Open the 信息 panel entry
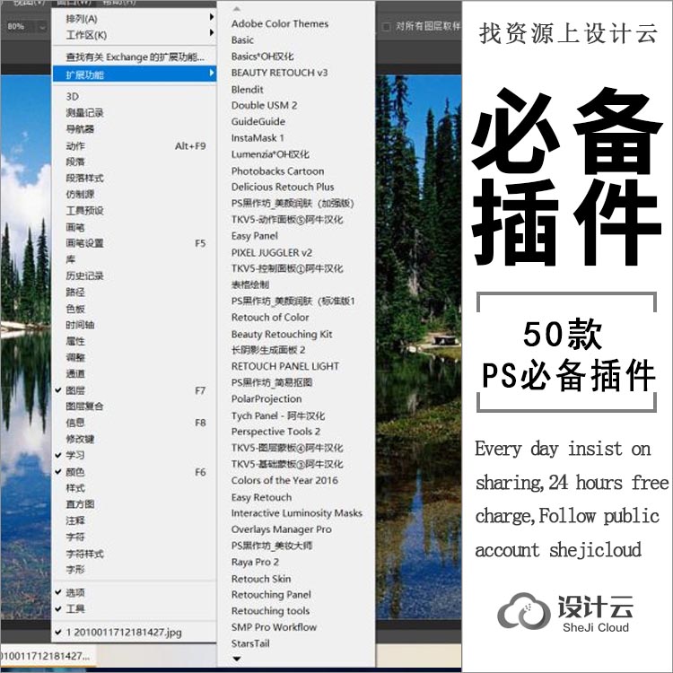This screenshot has height=673, width=673. click(x=135, y=423)
